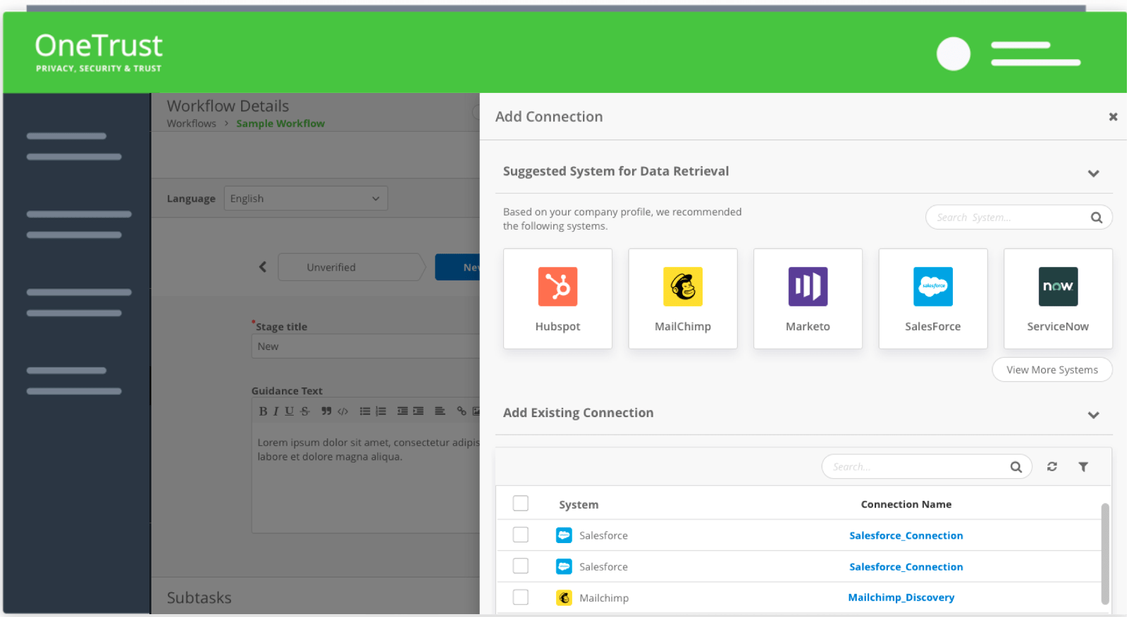Toggle bold in Guidance Text editor
The image size is (1129, 617).
coord(263,411)
